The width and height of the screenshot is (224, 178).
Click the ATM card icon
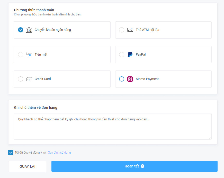pos(130,30)
